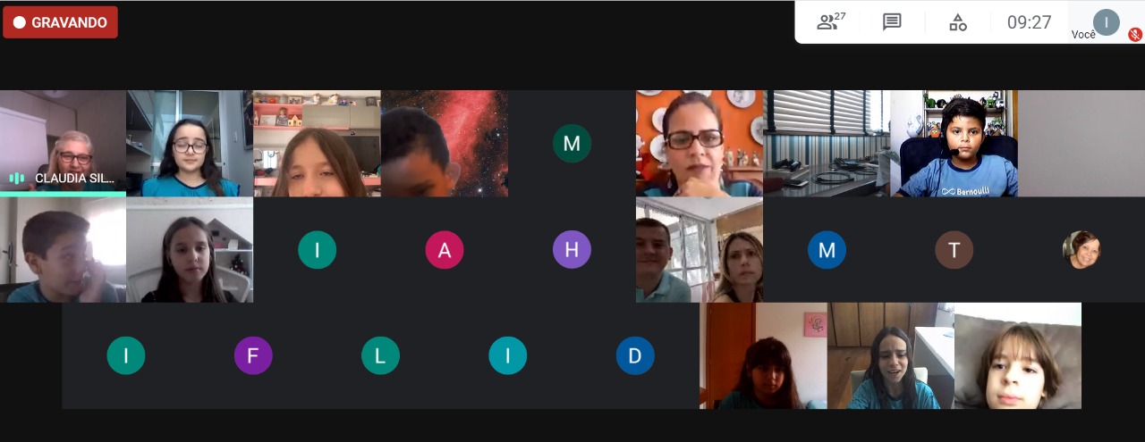Screen dimensions: 1145x442
Task: Select the pink A participant avatar
Action: click(x=445, y=250)
